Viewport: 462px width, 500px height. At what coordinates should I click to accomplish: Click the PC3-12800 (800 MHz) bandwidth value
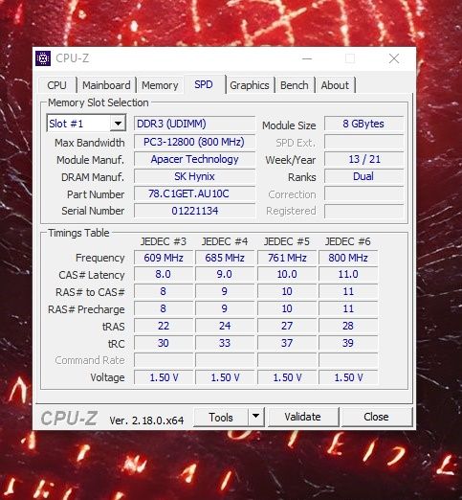(x=194, y=142)
